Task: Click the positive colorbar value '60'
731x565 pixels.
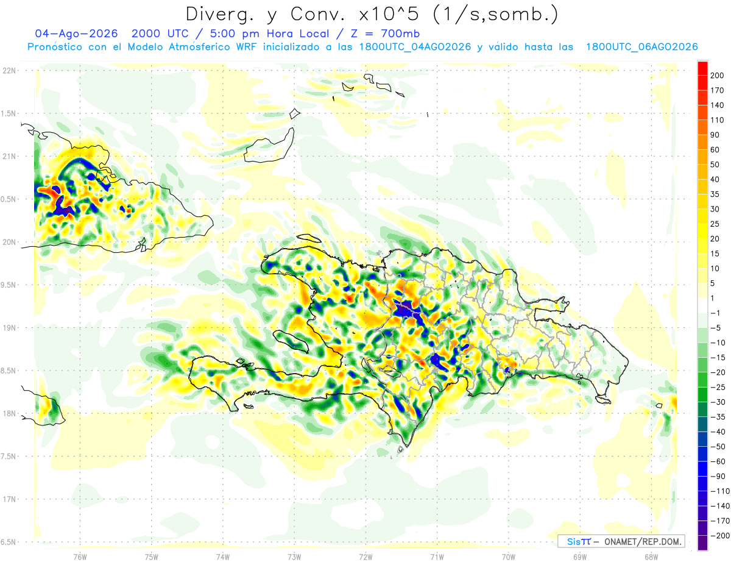Action: 715,149
